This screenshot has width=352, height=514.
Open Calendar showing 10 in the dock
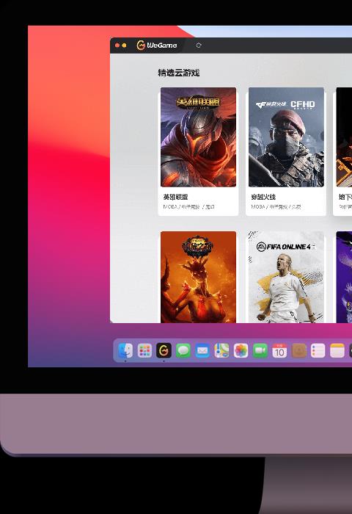pyautogui.click(x=279, y=350)
